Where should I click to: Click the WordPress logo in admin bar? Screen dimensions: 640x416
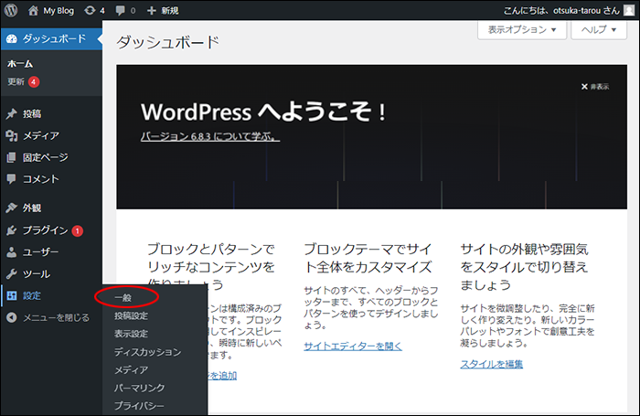click(11, 11)
